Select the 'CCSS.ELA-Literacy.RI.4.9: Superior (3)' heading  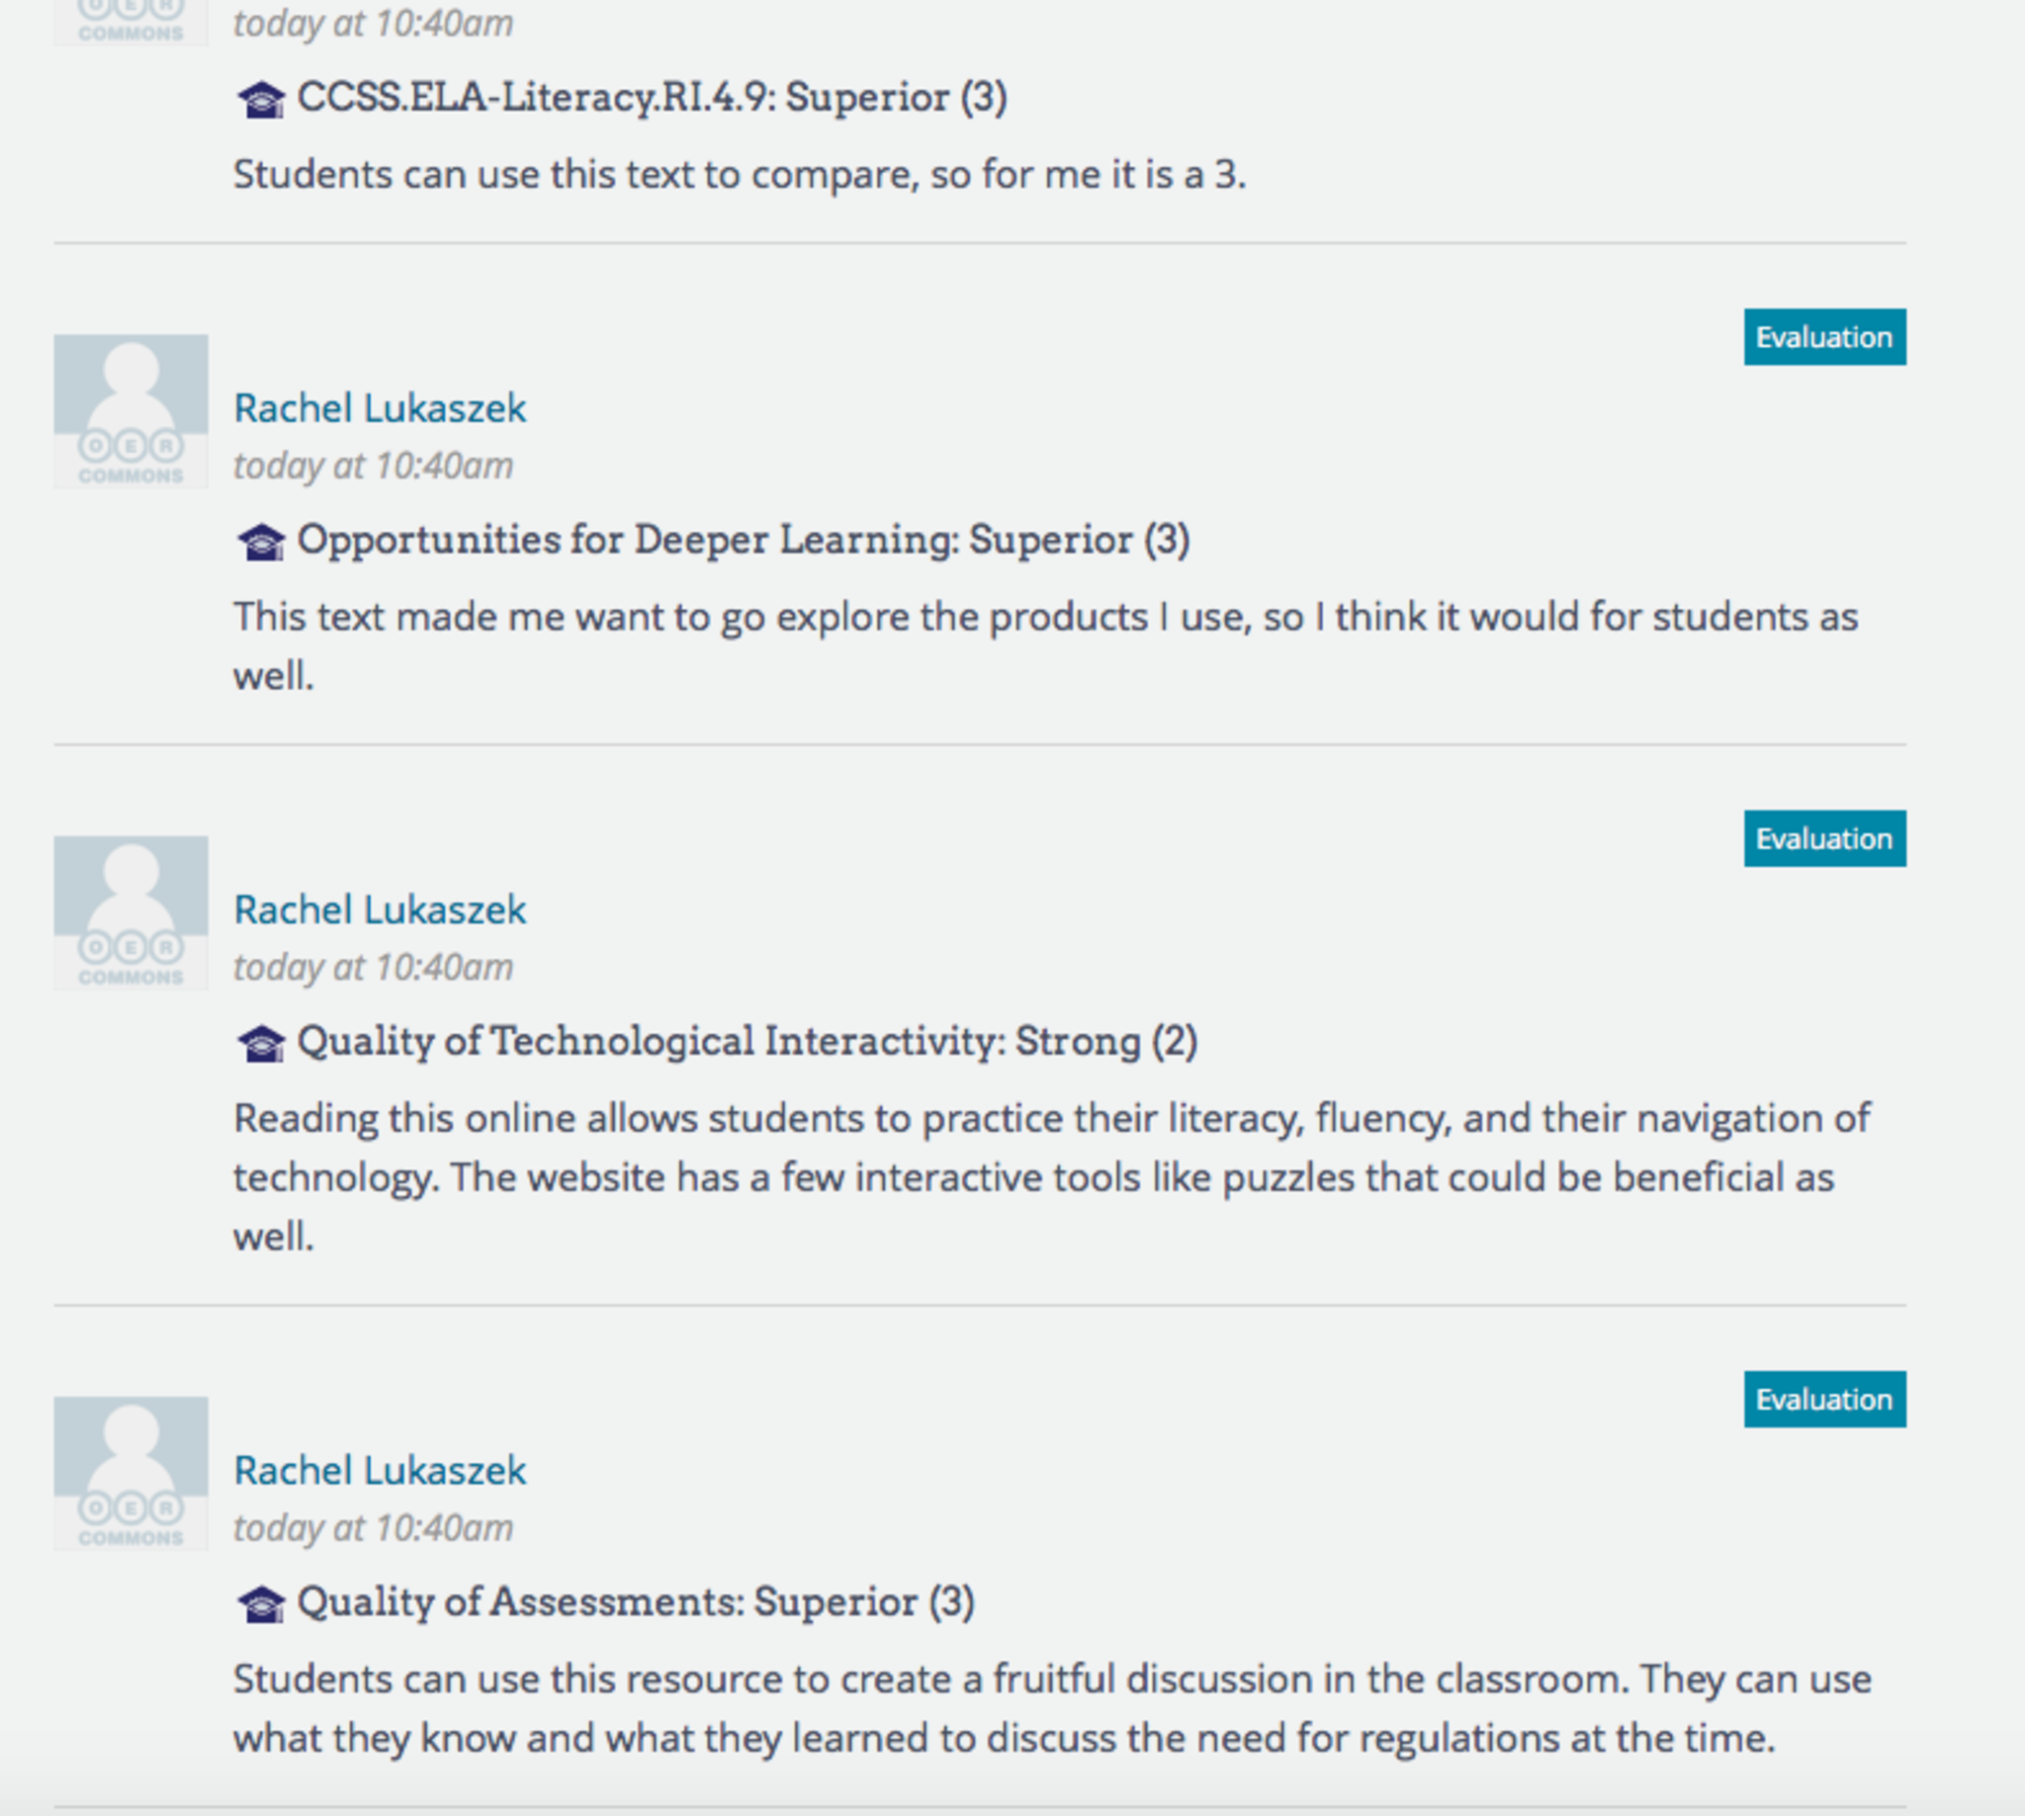pyautogui.click(x=652, y=98)
